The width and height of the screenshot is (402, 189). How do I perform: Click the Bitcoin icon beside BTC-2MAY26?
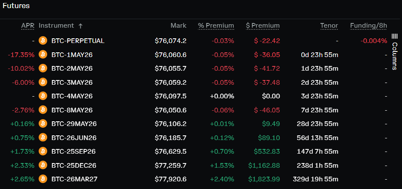(43, 68)
